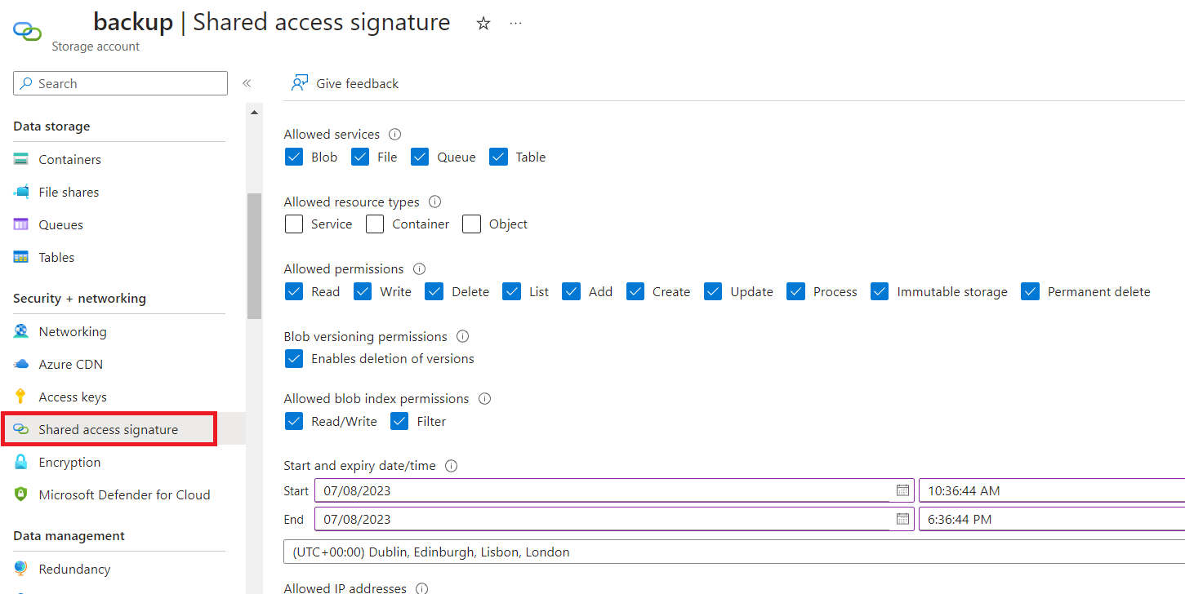Click the Give feedback link

pos(358,82)
